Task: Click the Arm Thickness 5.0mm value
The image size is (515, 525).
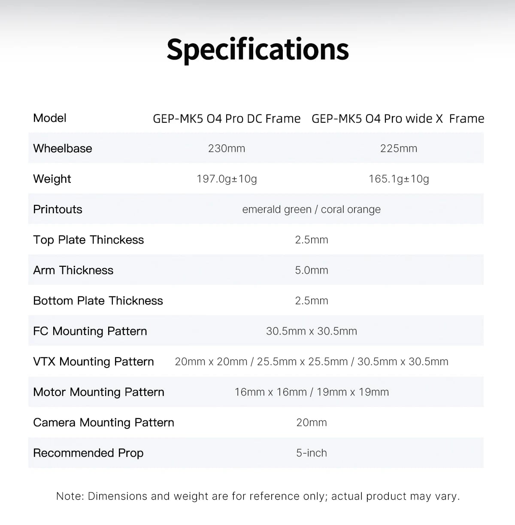Action: 311,270
